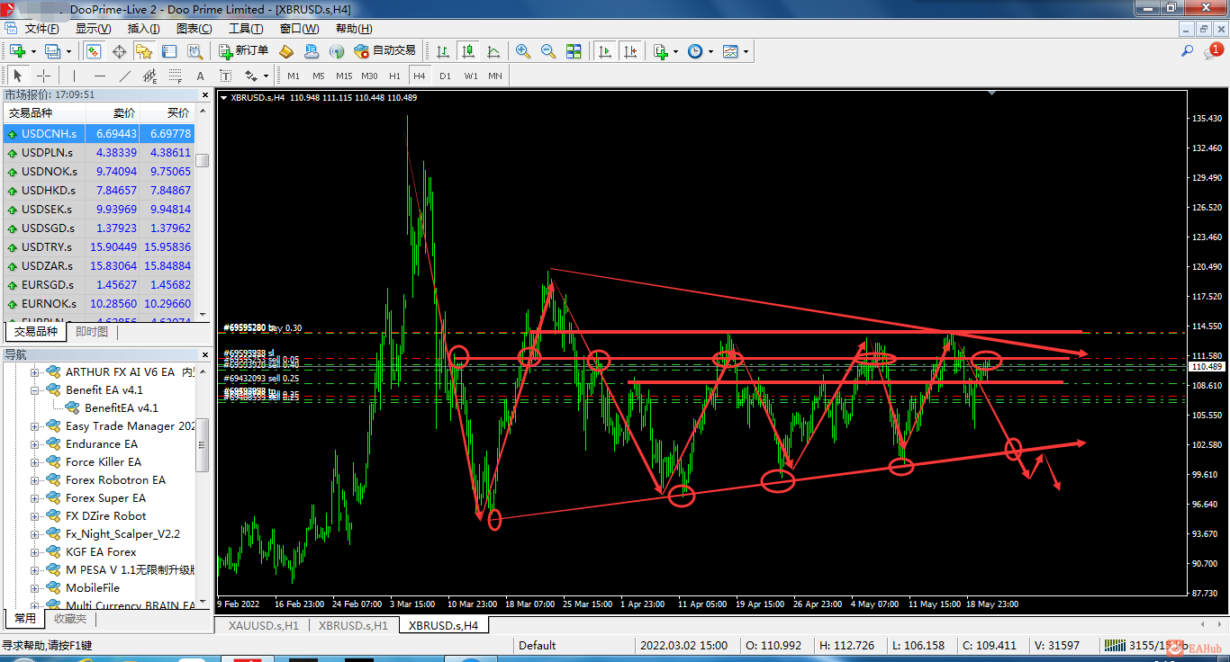Image resolution: width=1230 pixels, height=662 pixels.
Task: Switch chart to bar chart mode
Action: point(442,51)
